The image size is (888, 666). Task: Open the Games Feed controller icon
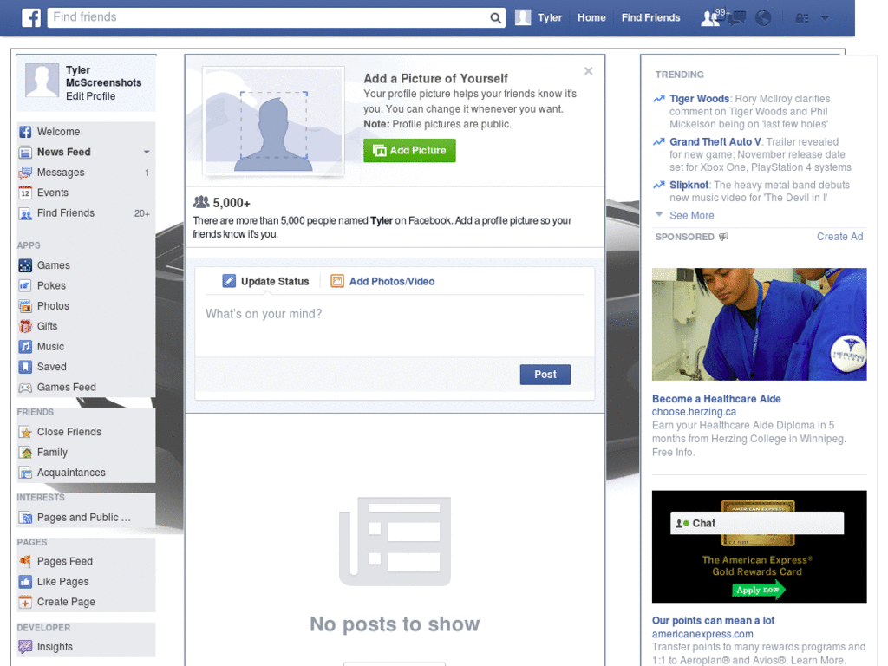[x=25, y=388]
